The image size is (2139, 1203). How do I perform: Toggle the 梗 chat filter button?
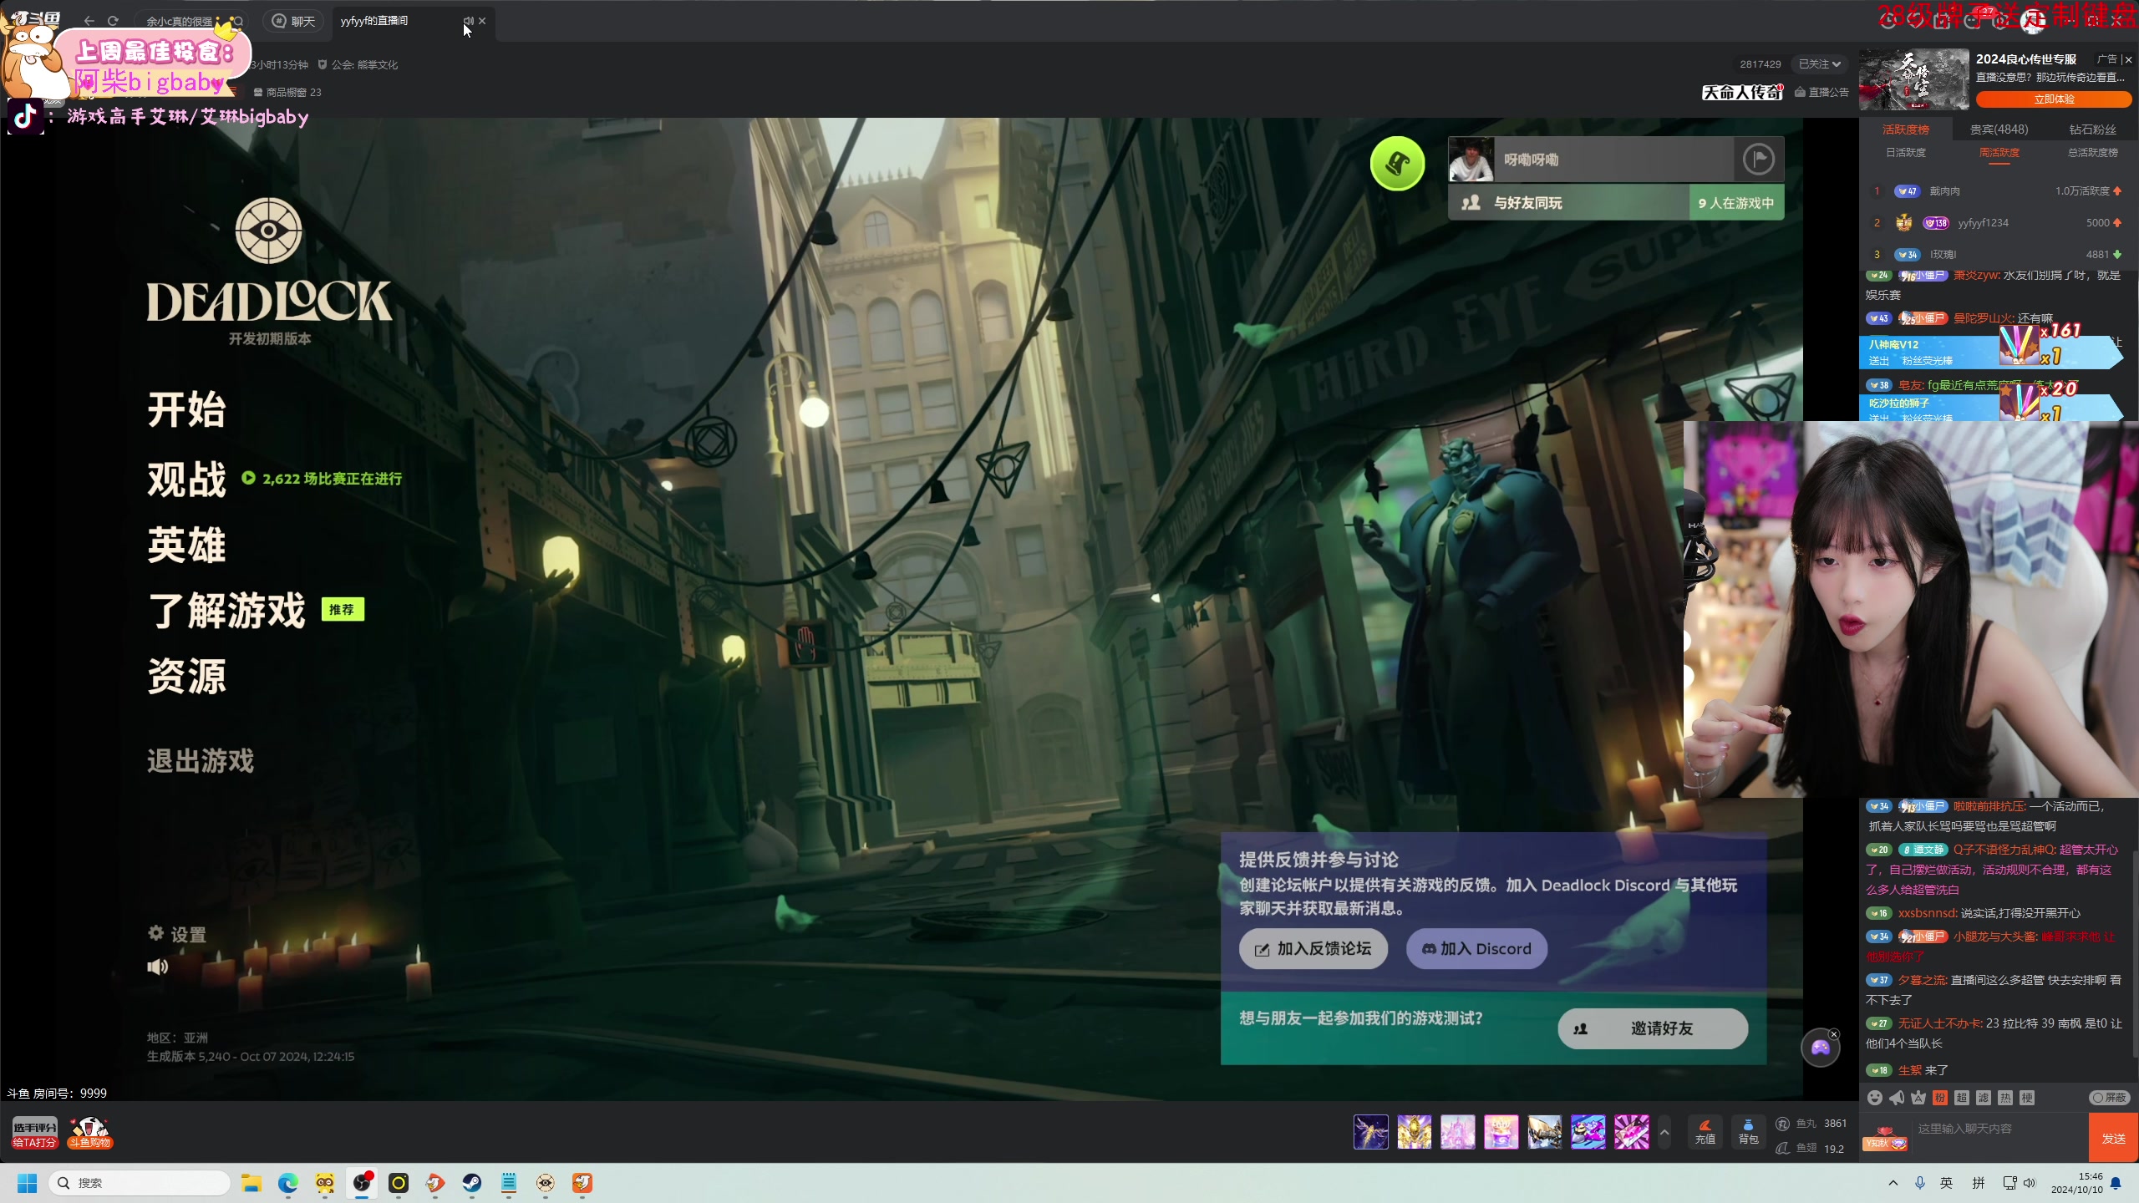(x=2027, y=1098)
